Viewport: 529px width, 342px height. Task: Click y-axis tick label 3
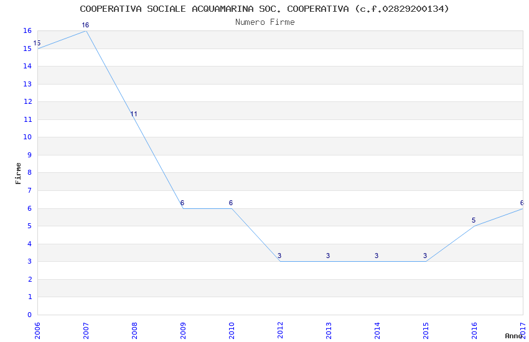tap(30, 261)
